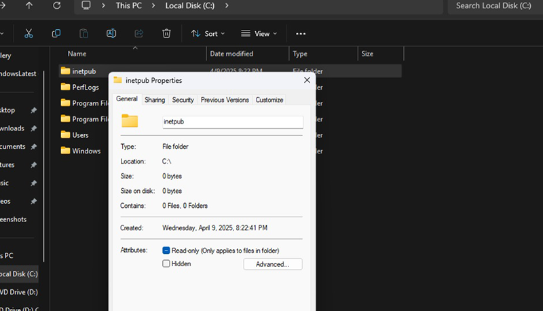Click the Search Local Disk (C:) box

coord(494,5)
